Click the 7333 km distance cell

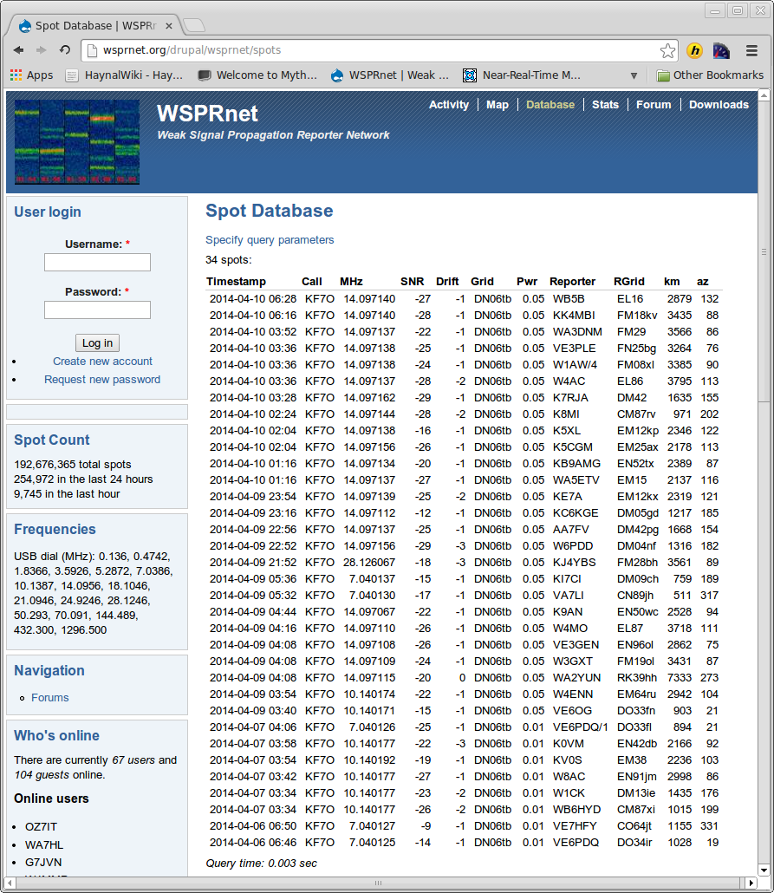[680, 678]
